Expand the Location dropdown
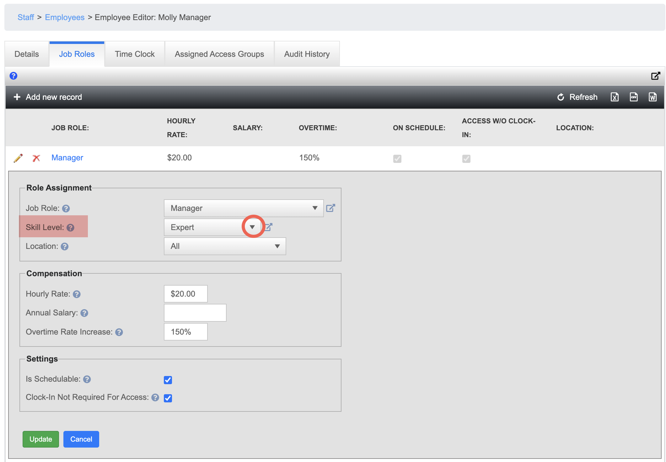This screenshot has width=666, height=462. (x=277, y=246)
